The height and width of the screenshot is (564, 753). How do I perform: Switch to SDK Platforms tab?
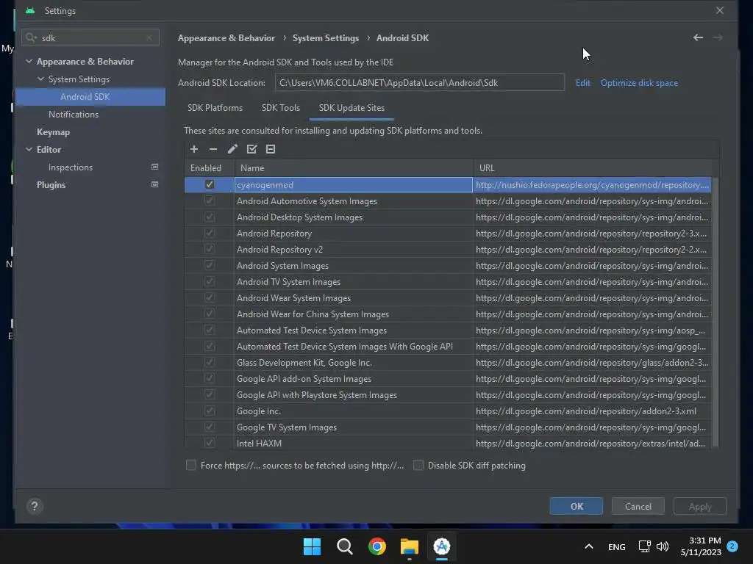[215, 108]
